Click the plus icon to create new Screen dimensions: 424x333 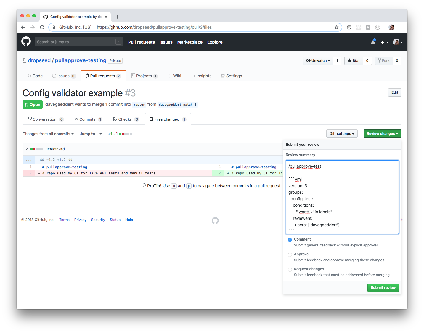click(383, 42)
